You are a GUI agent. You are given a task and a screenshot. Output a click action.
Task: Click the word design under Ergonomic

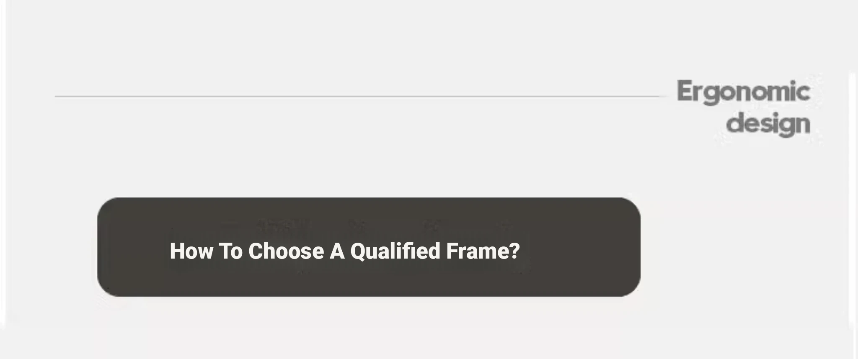point(768,124)
